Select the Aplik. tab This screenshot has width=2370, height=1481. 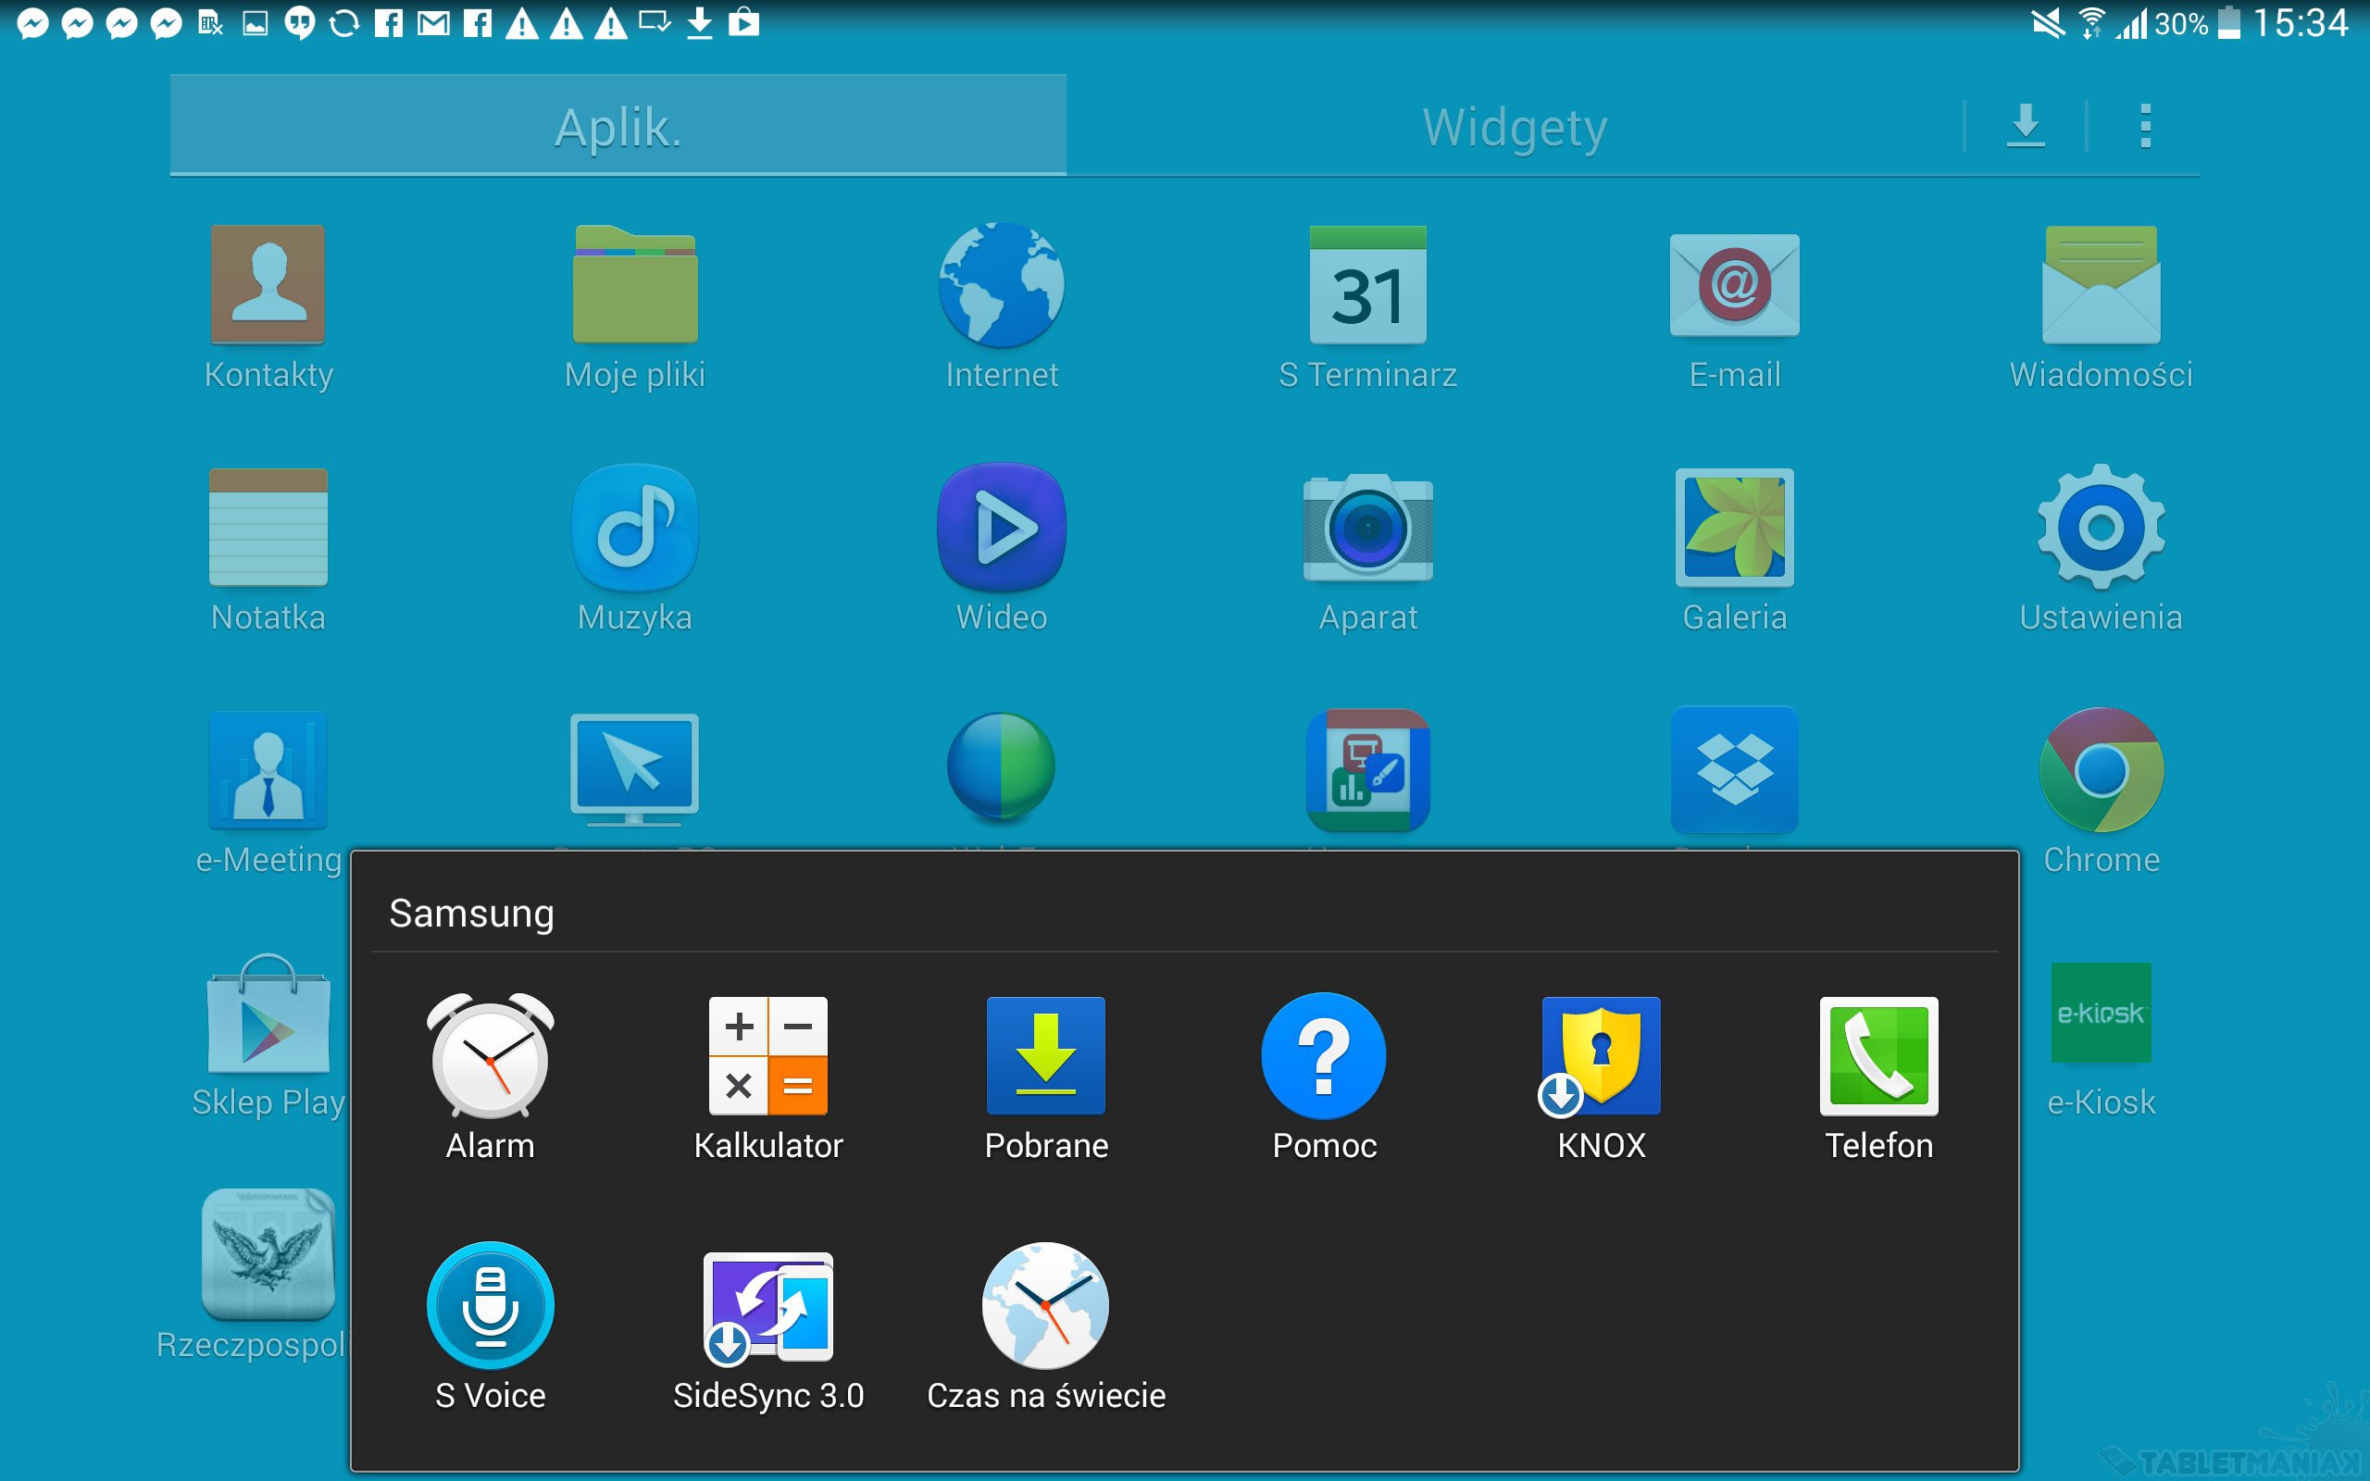click(618, 128)
